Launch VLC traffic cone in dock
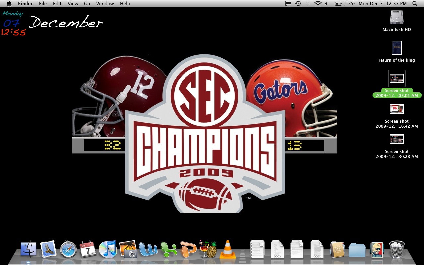This screenshot has width=424, height=265. coord(228,249)
